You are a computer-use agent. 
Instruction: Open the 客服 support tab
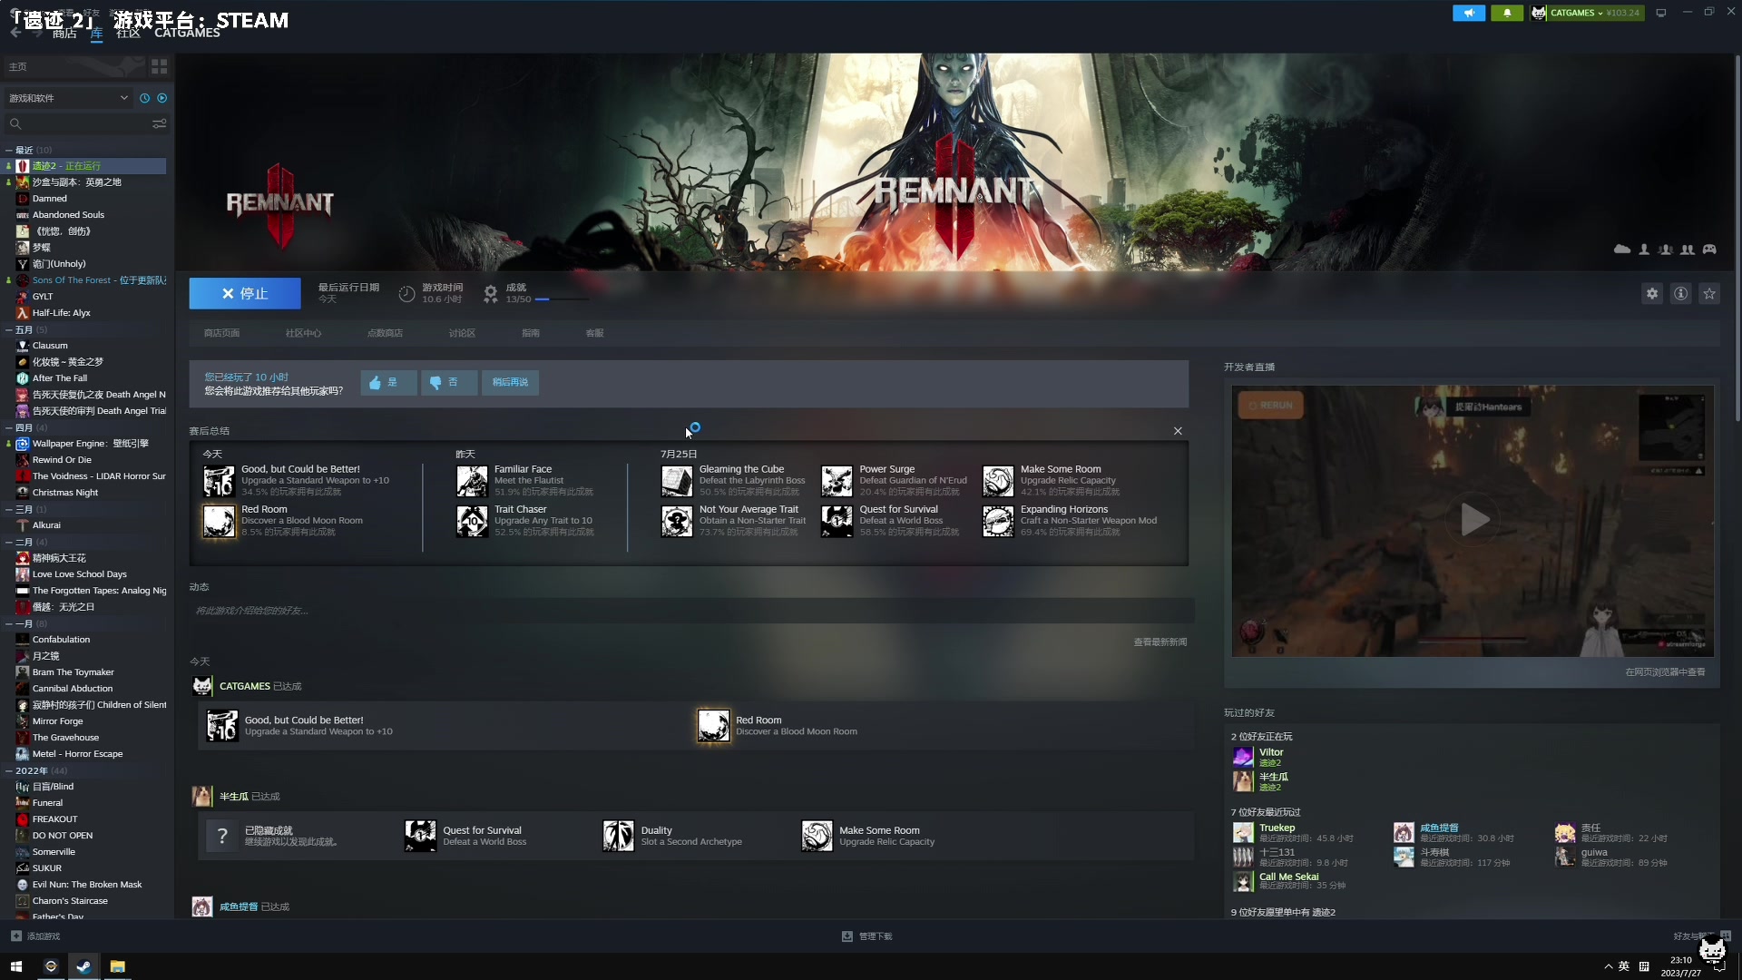[594, 333]
